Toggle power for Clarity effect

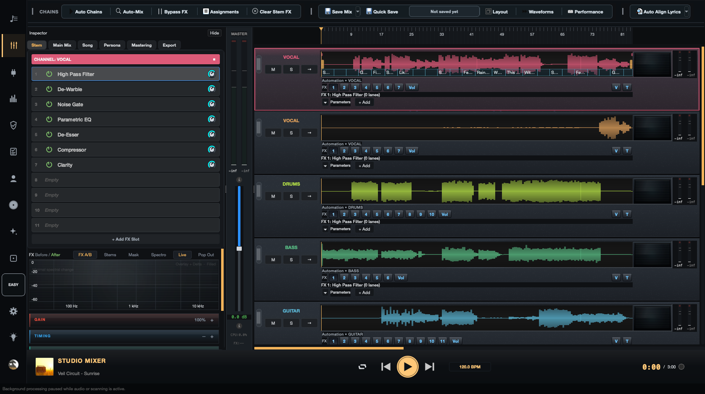point(49,165)
